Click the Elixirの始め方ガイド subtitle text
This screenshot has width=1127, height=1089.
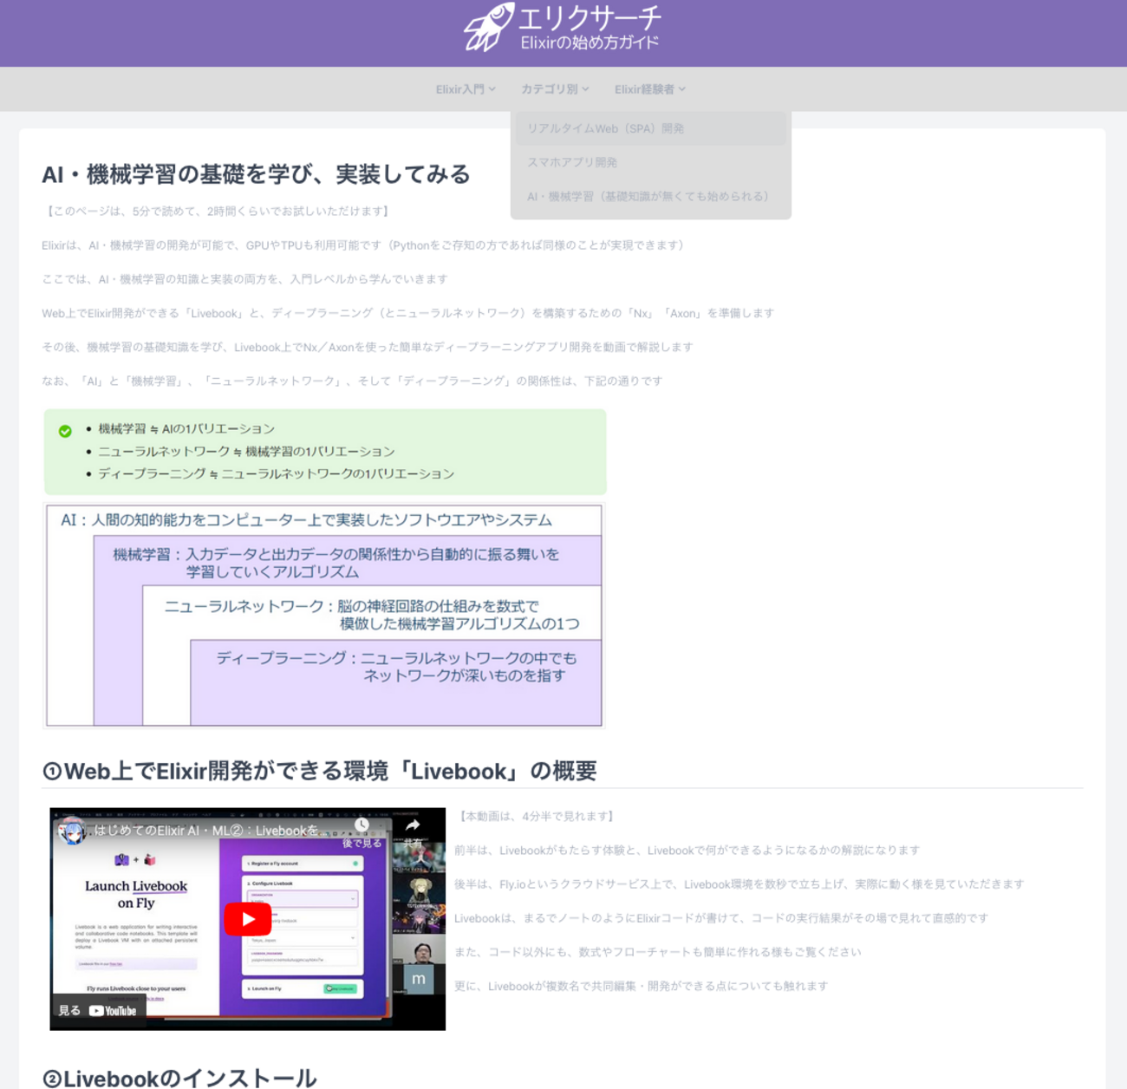tap(590, 42)
